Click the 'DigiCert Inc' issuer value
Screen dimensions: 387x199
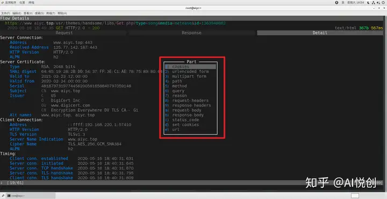pyautogui.click(x=65, y=100)
